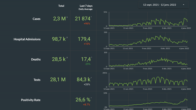Click the Hospital Admissions row label

(27, 39)
